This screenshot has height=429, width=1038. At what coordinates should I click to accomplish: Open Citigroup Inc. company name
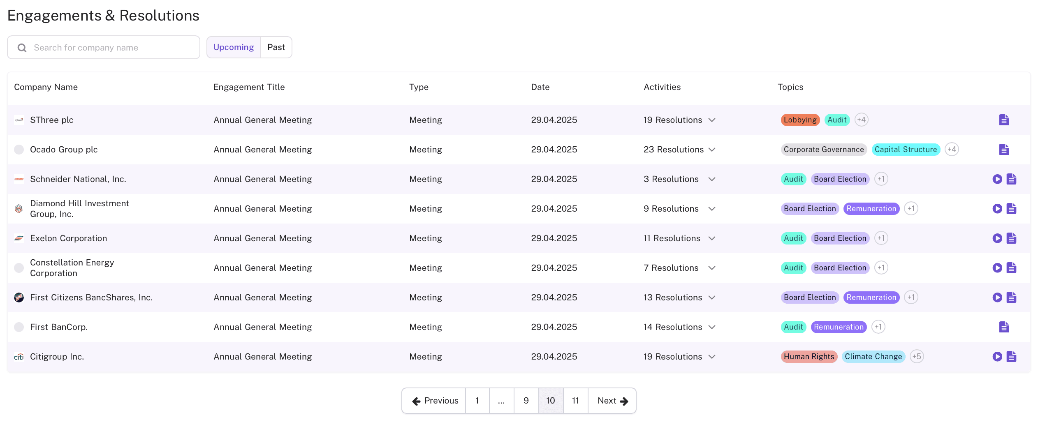coord(57,357)
